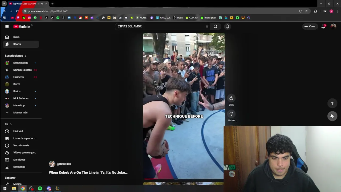Bookmark this page with the star icon
341x192 pixels.
coord(306,11)
